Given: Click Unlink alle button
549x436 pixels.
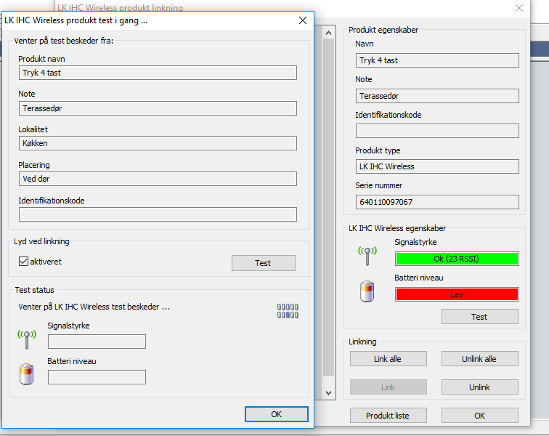Looking at the screenshot, I should click(x=480, y=358).
